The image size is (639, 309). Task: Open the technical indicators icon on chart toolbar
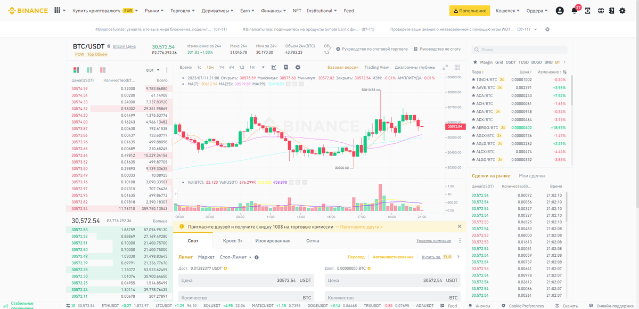(285, 67)
